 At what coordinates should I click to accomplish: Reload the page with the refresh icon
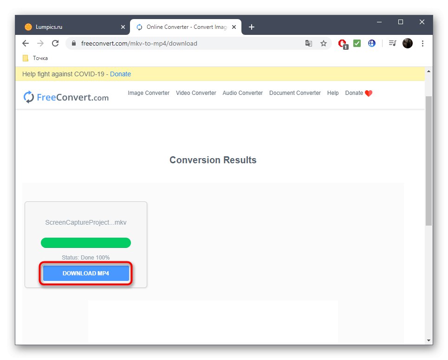tap(55, 43)
